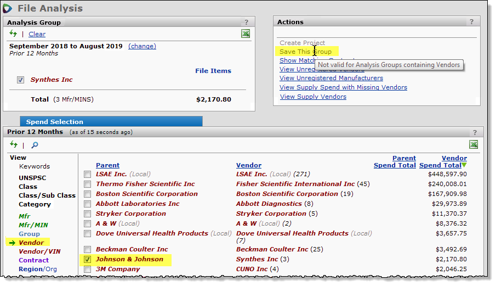Click the (change) date range link
This screenshot has width=496, height=286.
point(142,46)
